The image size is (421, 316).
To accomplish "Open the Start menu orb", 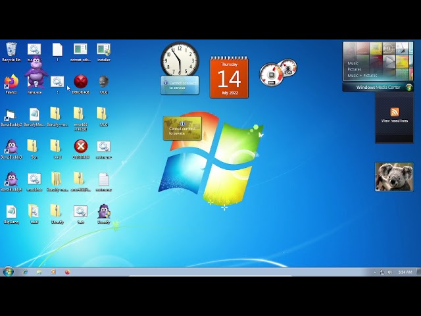I will pyautogui.click(x=9, y=272).
